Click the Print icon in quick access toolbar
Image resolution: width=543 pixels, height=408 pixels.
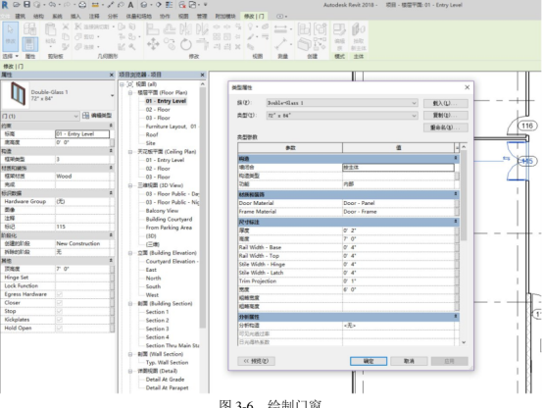click(82, 5)
